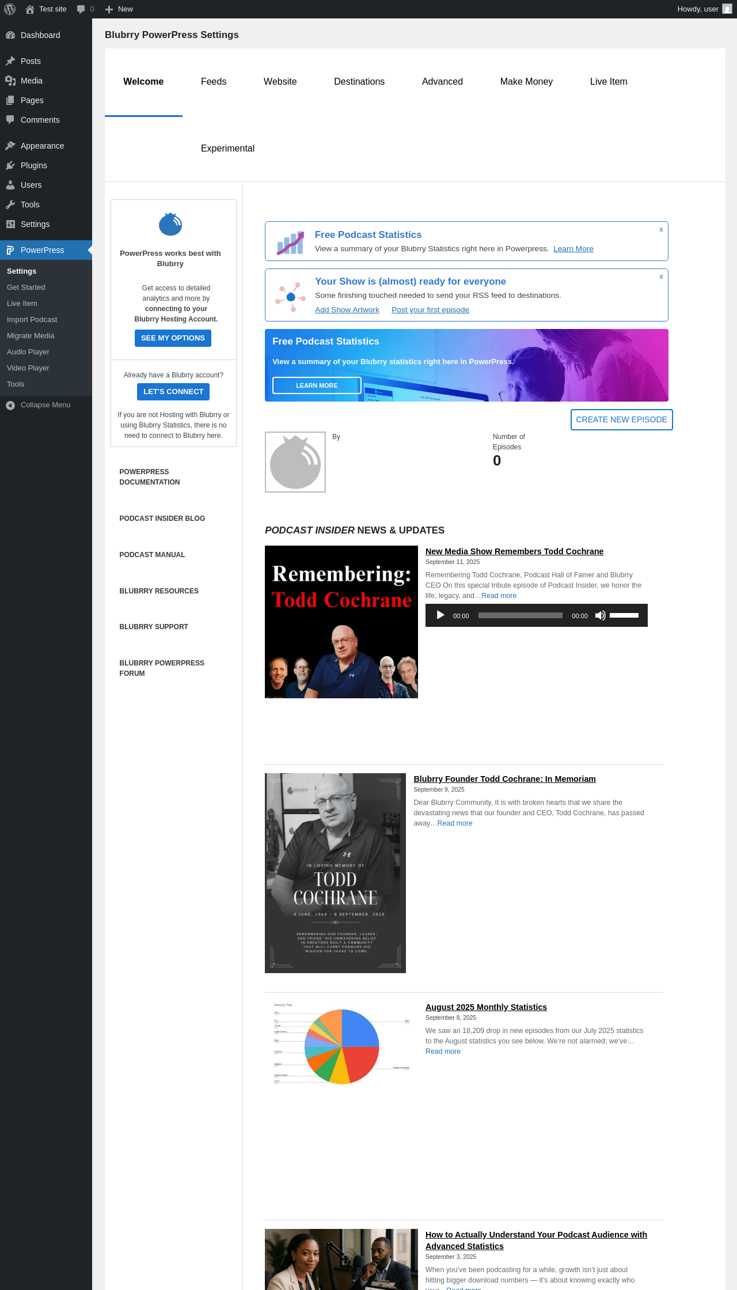Open PowerPress Documentation link
Screen dimensions: 737x1290
click(x=150, y=477)
